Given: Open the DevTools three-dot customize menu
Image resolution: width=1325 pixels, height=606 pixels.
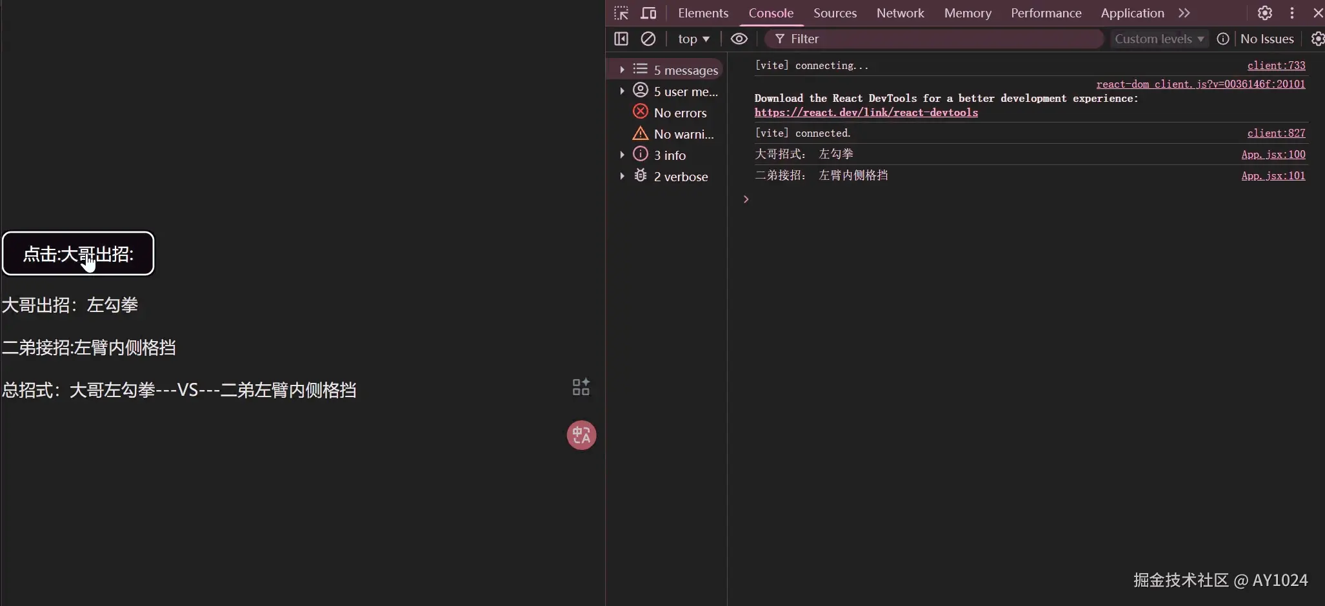Looking at the screenshot, I should click(x=1291, y=13).
